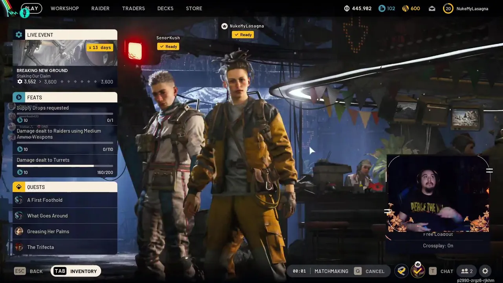Viewport: 503px width, 283px height.
Task: Open the A First Foothold quest
Action: (x=65, y=200)
